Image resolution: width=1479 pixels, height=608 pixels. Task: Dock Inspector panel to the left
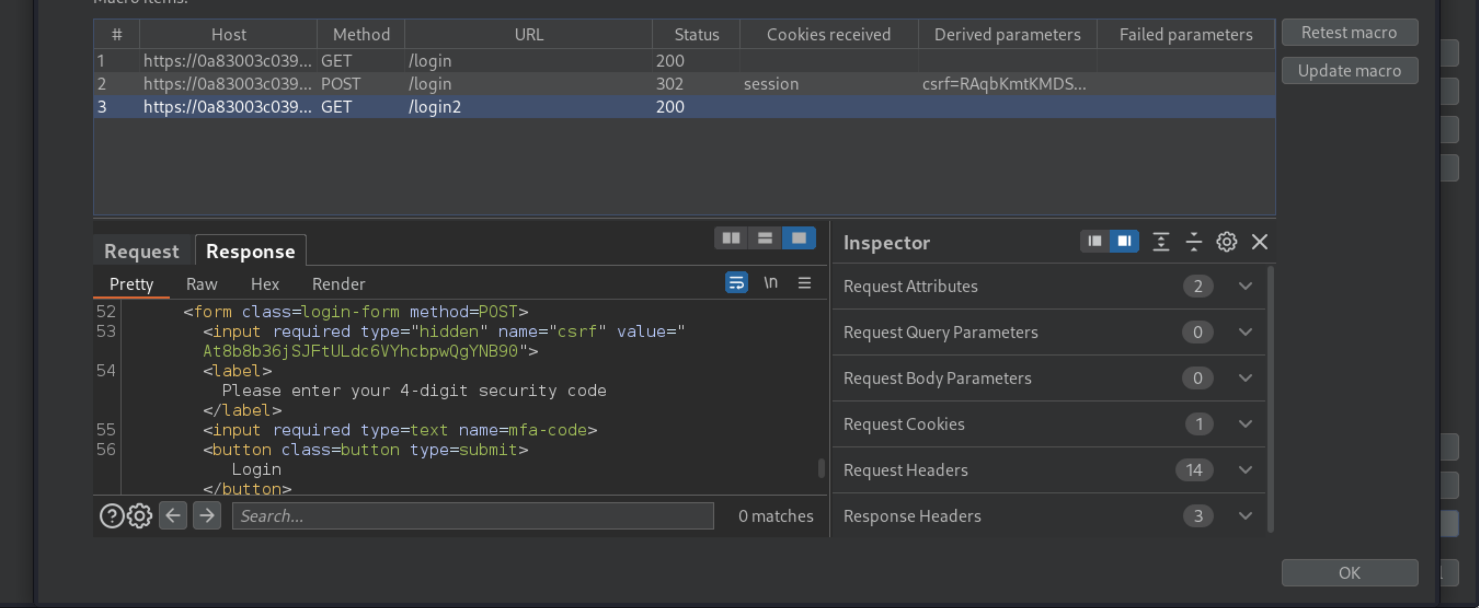1095,241
